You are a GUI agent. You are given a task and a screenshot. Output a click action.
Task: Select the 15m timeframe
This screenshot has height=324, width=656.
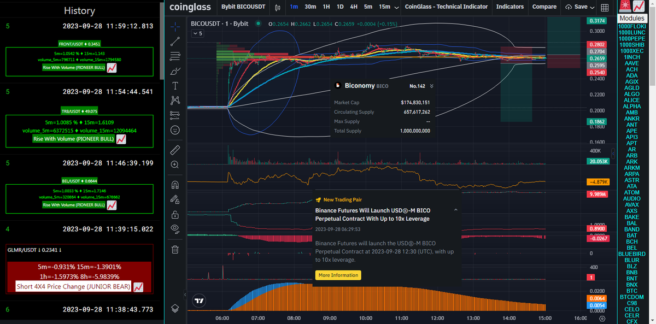(384, 7)
